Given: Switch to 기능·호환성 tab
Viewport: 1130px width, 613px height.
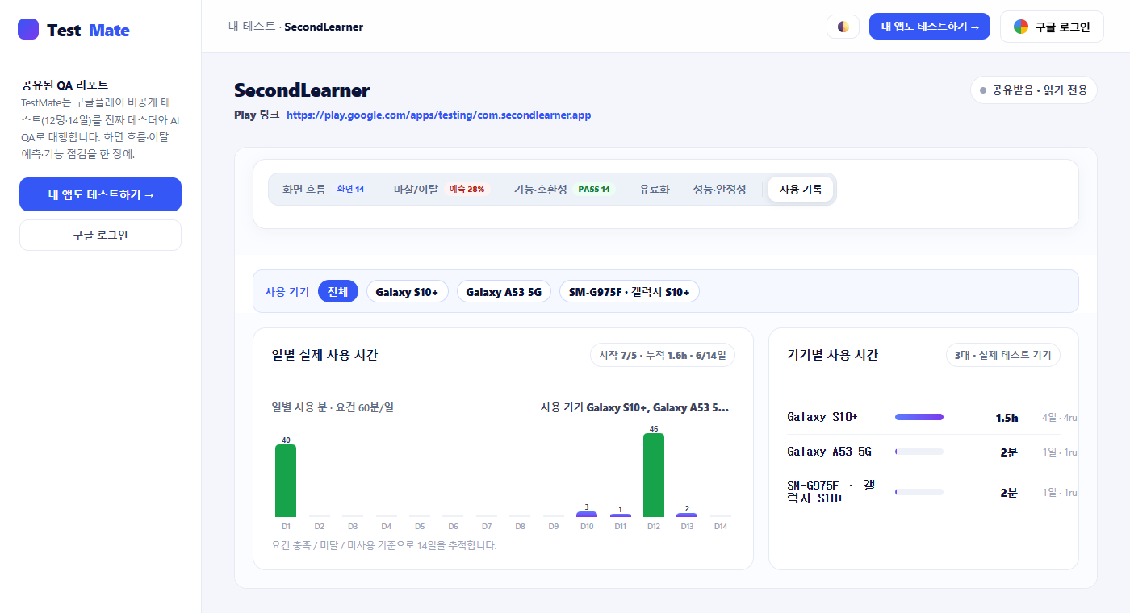Looking at the screenshot, I should (563, 190).
